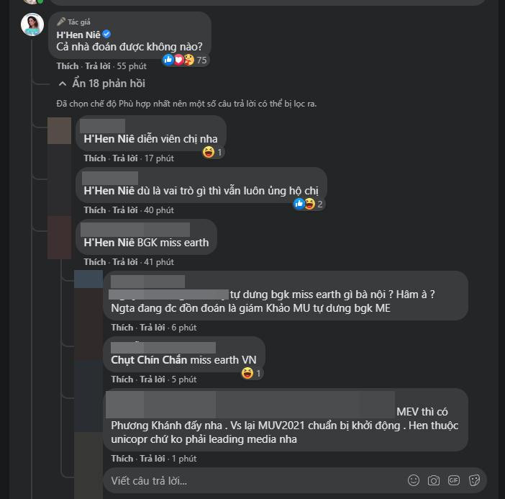The height and width of the screenshot is (499, 505).
Task: Open the GIF picker in reply box
Action: point(454,480)
